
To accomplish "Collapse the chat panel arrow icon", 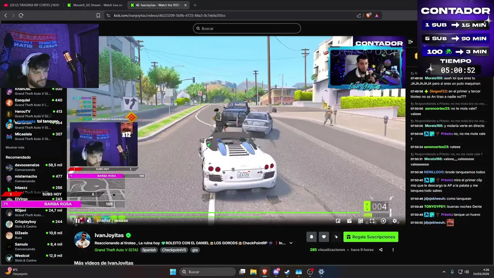I will click(410, 42).
